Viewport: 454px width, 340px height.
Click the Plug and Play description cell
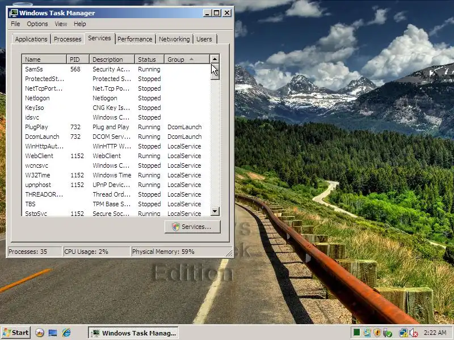(x=111, y=127)
